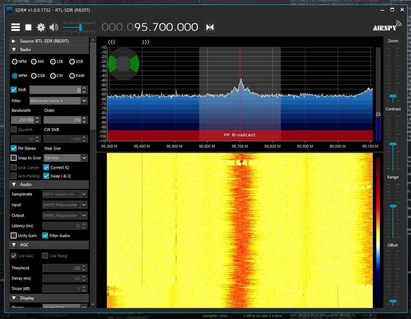The image size is (411, 319).
Task: Toggle FM Stereo checkbox
Action: [x=14, y=148]
